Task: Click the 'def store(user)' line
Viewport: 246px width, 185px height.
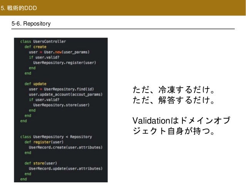Action: pyautogui.click(x=40, y=163)
